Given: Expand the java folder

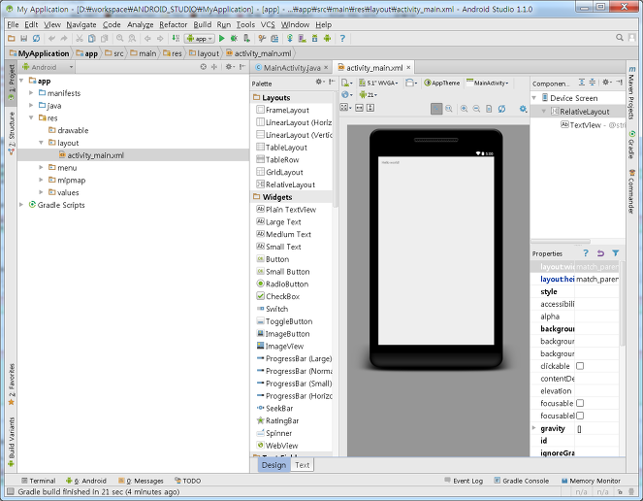Looking at the screenshot, I should click(31, 106).
